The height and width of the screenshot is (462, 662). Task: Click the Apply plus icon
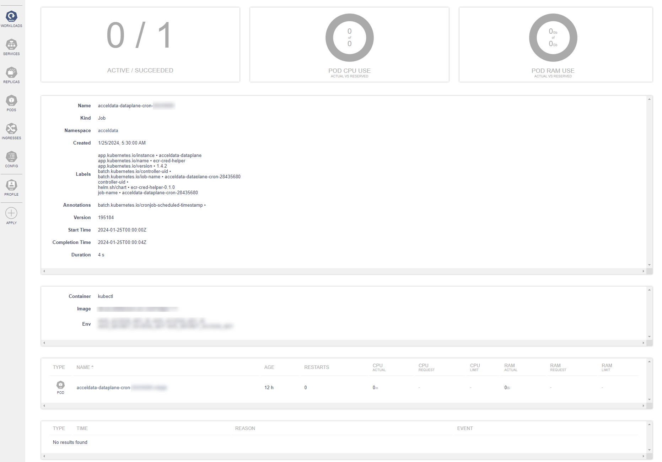click(x=11, y=213)
